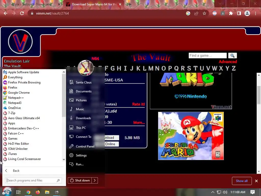Click the Rate it! link
261x196 pixels.
coord(138,104)
